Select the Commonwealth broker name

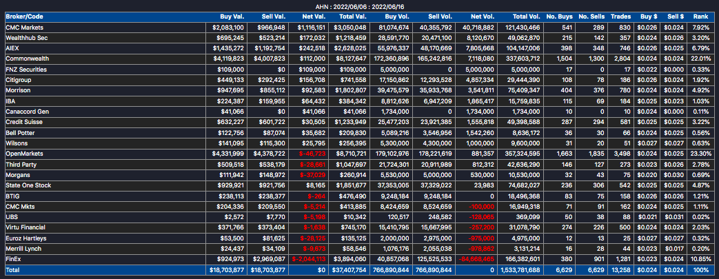click(x=27, y=59)
